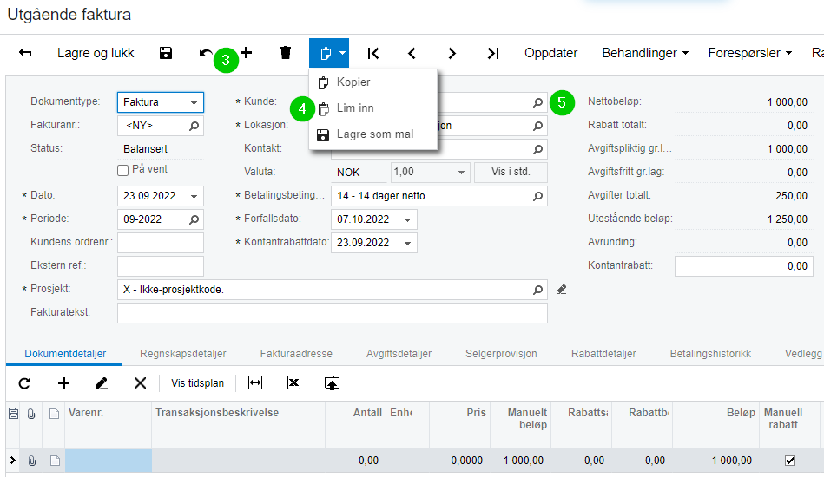Select the Varenr. cell in the first row

click(109, 461)
